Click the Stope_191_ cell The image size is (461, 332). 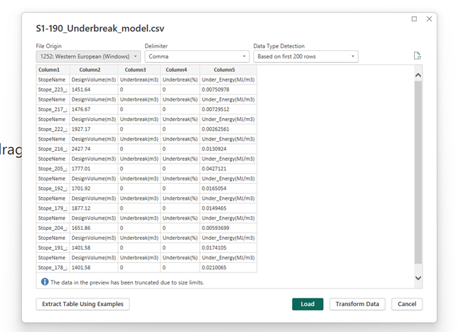coord(53,248)
